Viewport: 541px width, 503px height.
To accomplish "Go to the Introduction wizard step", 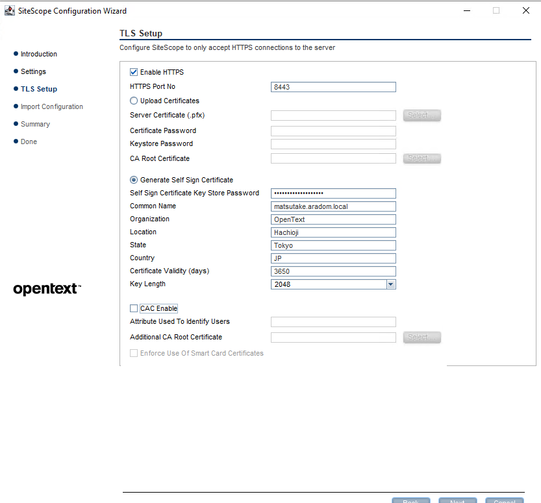I will tap(39, 54).
